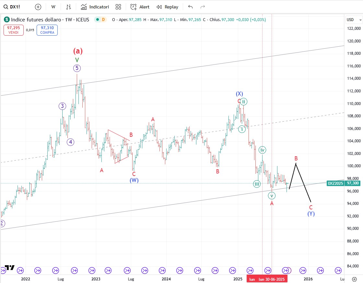Click the 2022 time axis label
The height and width of the screenshot is (283, 363).
(x=26, y=279)
